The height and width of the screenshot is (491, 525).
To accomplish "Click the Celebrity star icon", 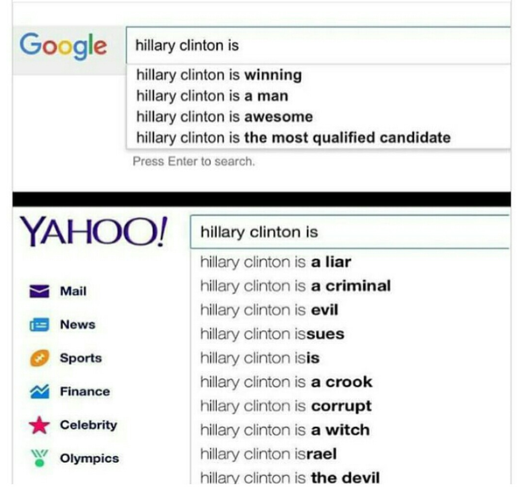I will [37, 425].
